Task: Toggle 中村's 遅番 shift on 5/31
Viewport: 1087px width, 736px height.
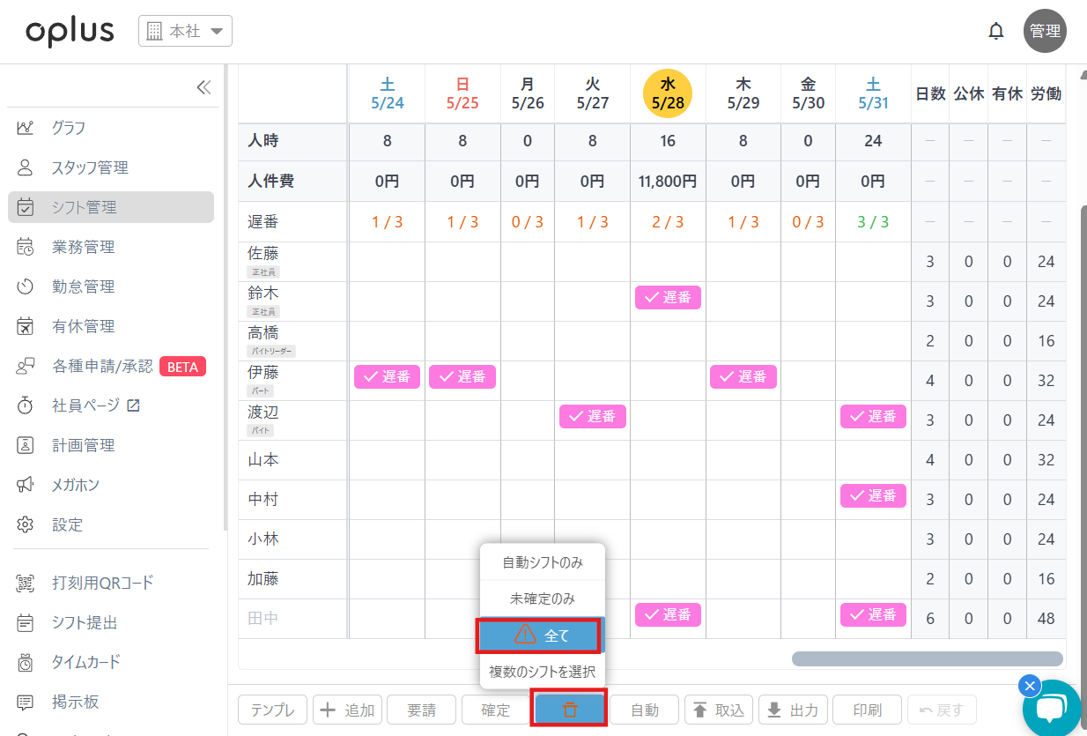Action: [873, 495]
